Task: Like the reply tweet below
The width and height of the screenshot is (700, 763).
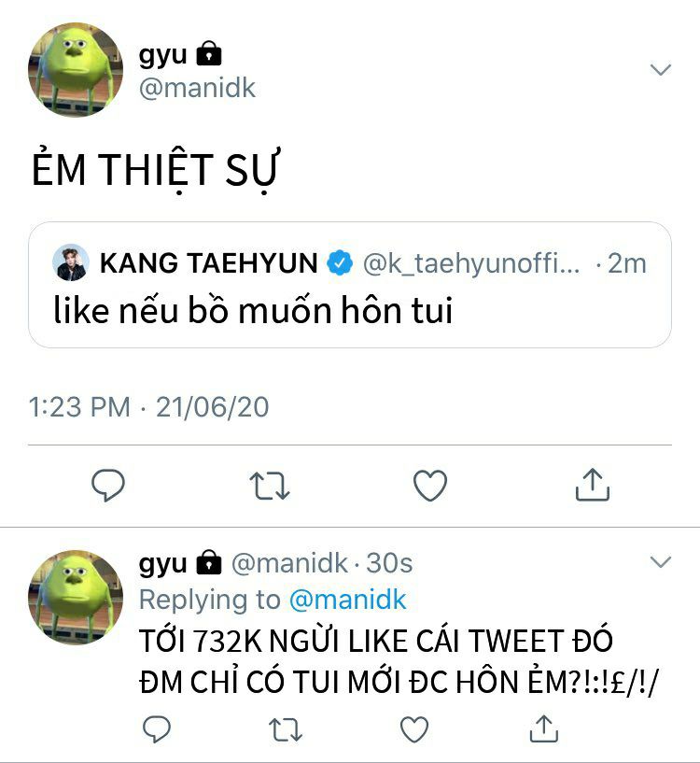Action: pyautogui.click(x=414, y=729)
